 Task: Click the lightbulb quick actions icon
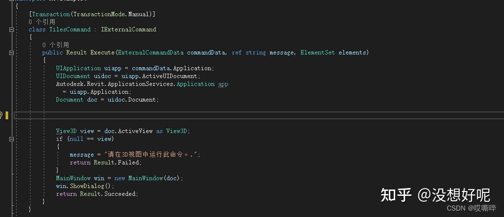[1, 115]
